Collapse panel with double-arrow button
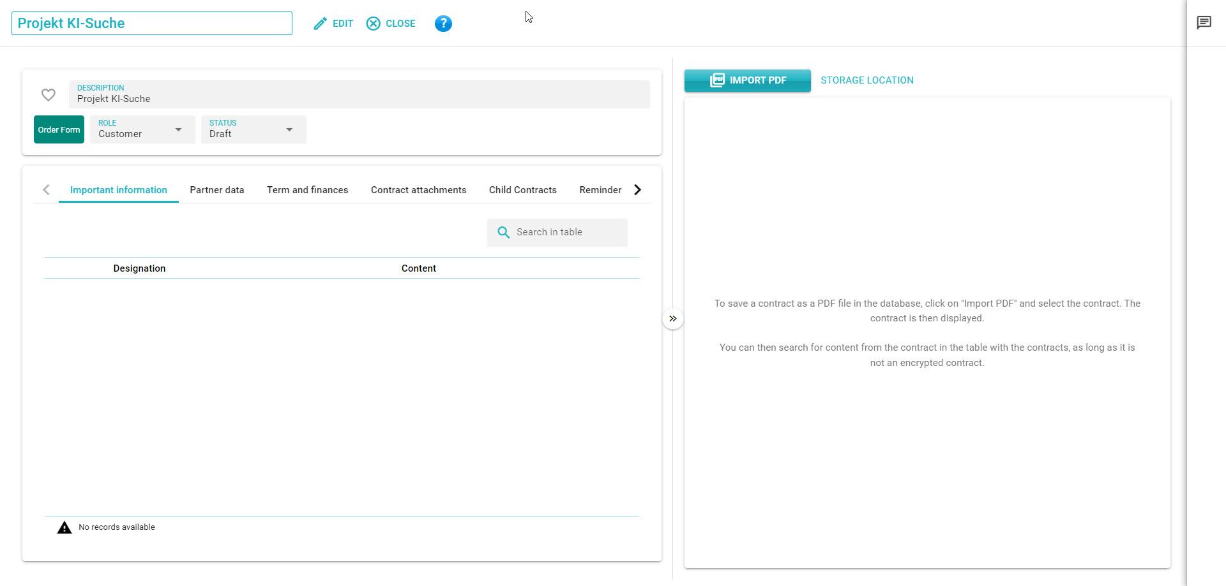The image size is (1226, 586). 672,319
